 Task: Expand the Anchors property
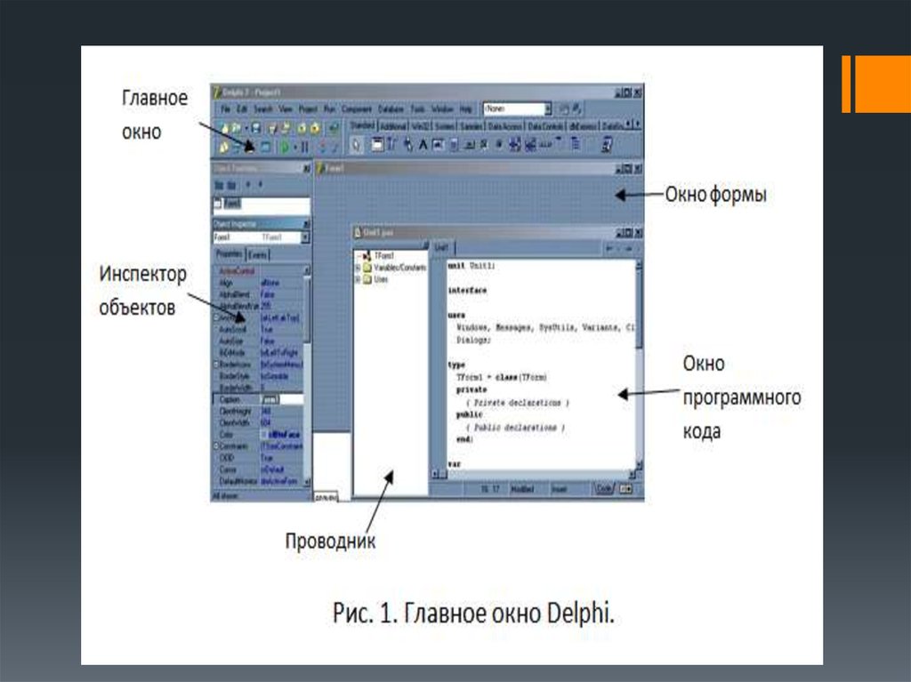tap(216, 317)
